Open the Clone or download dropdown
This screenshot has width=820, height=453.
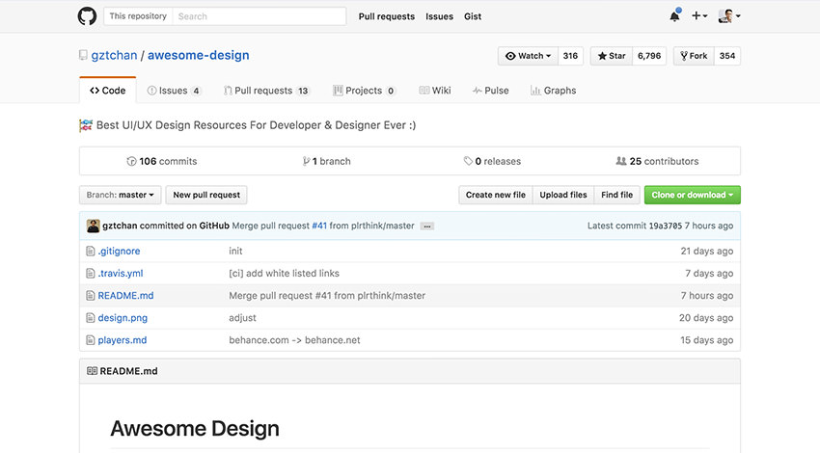pyautogui.click(x=693, y=195)
